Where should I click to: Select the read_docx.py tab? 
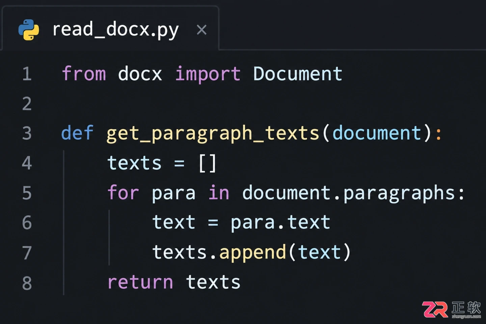[111, 29]
